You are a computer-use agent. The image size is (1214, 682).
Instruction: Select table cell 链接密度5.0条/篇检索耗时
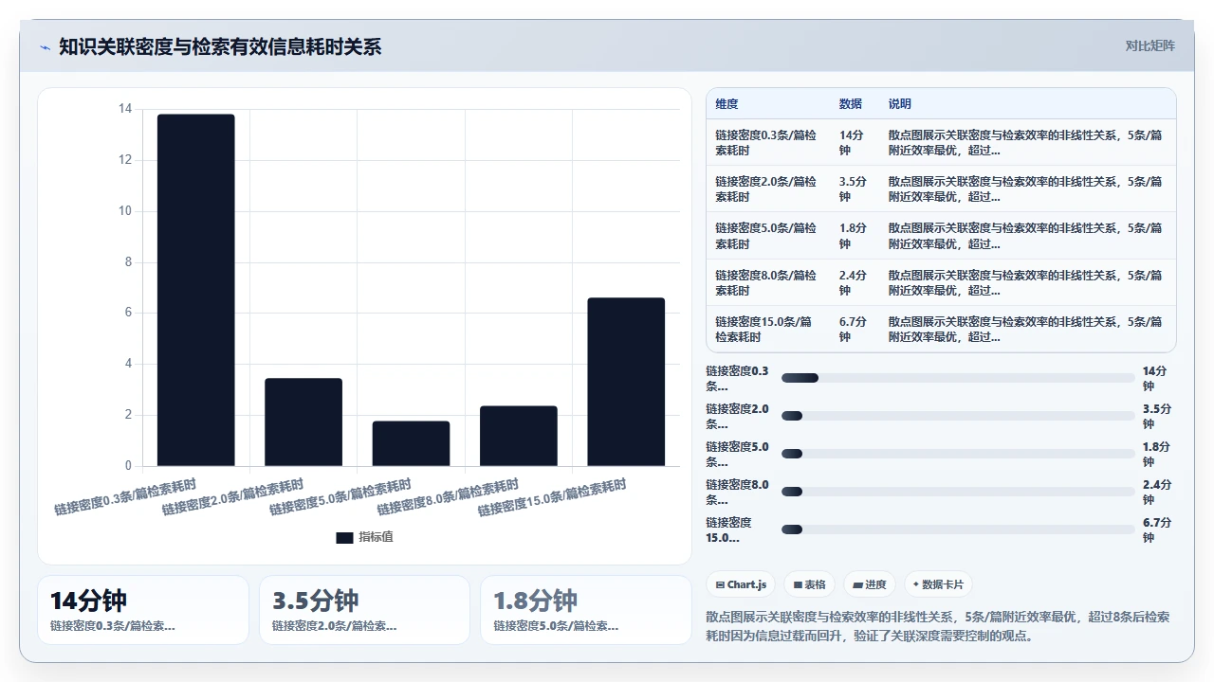[768, 236]
